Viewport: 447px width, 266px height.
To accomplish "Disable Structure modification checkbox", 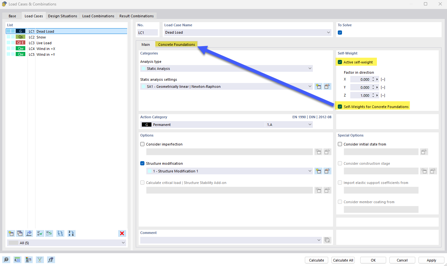I will (x=142, y=163).
